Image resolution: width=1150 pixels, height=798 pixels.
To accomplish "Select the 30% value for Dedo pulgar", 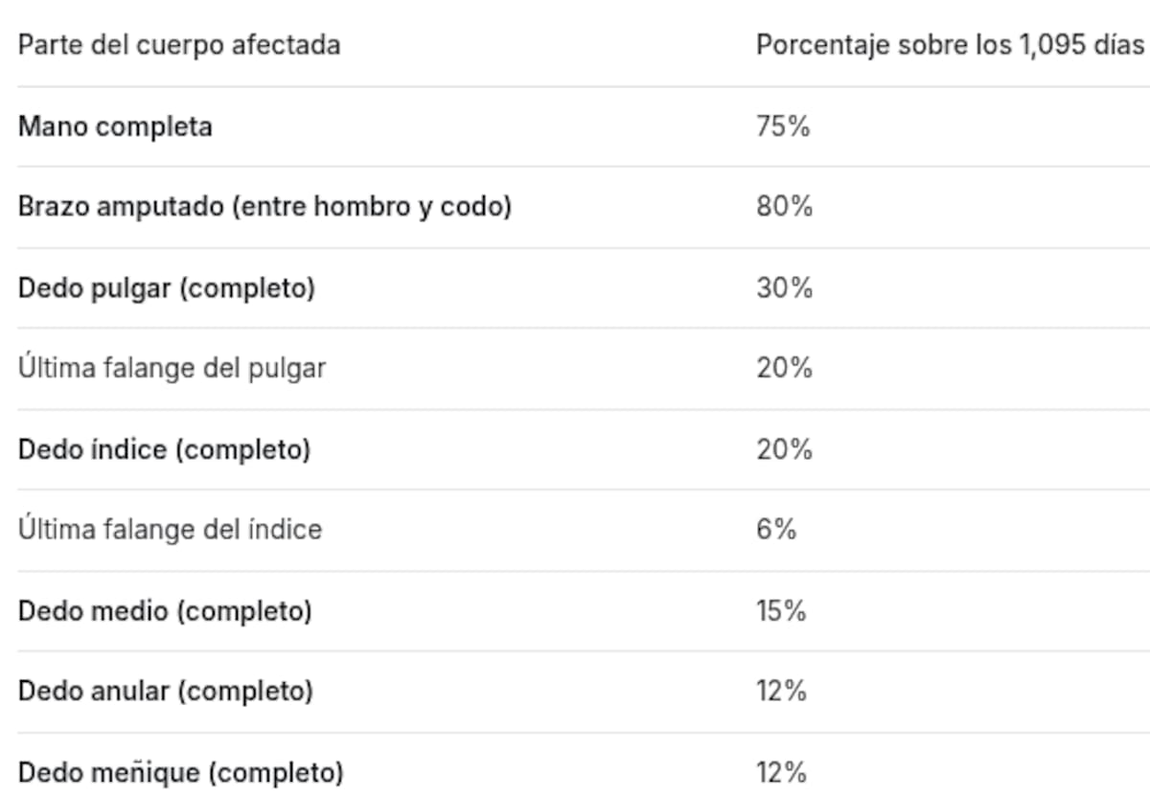I will 784,288.
